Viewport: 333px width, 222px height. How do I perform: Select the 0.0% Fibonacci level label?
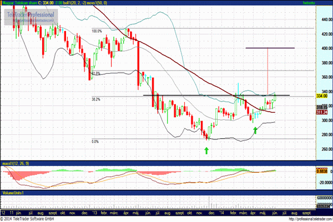tap(95, 142)
